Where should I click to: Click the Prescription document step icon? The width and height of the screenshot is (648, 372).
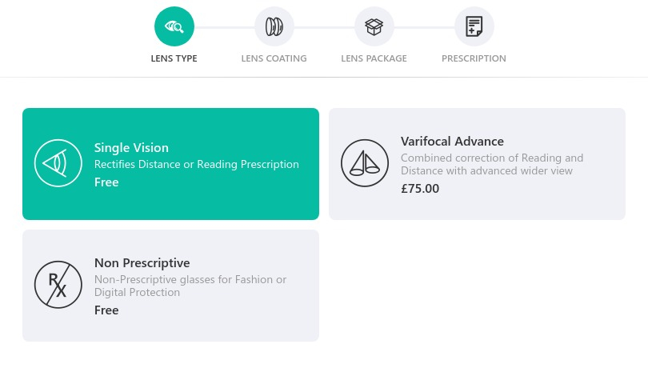(x=474, y=26)
